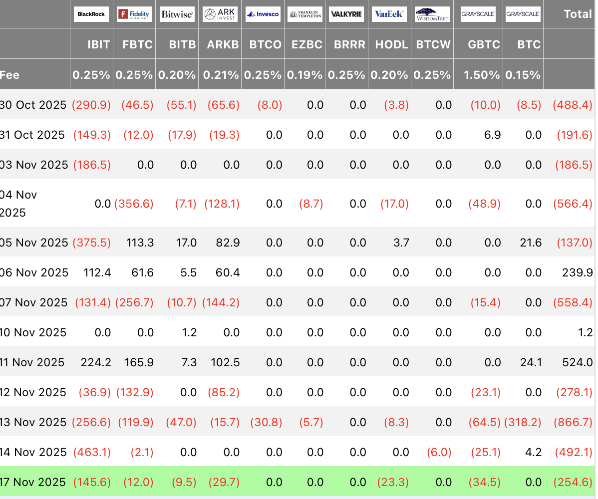The height and width of the screenshot is (499, 598).
Task: Open the ARK Invest logo
Action: [x=220, y=14]
